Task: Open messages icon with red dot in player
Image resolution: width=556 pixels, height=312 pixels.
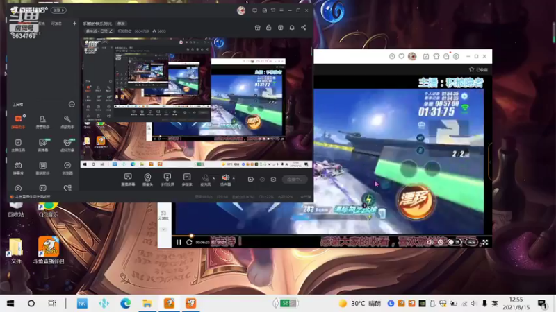Action: (x=446, y=56)
